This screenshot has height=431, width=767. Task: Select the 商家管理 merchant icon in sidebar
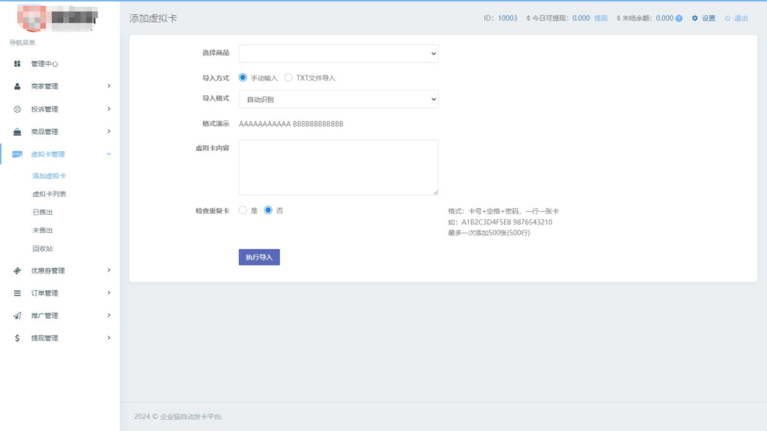tap(16, 86)
